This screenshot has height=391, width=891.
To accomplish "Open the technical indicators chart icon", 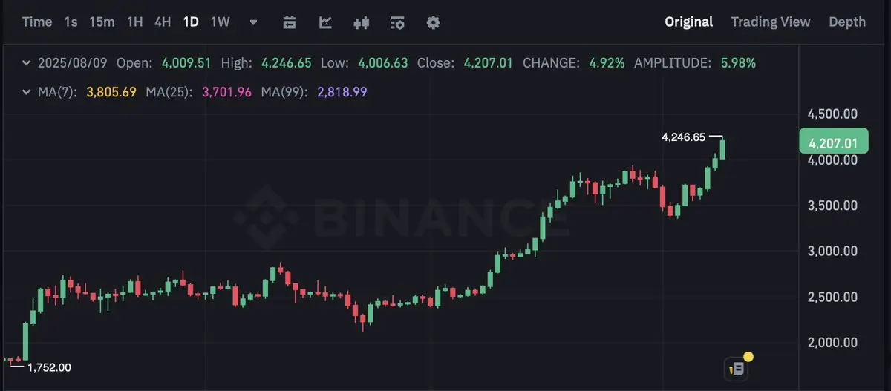I will (x=325, y=22).
